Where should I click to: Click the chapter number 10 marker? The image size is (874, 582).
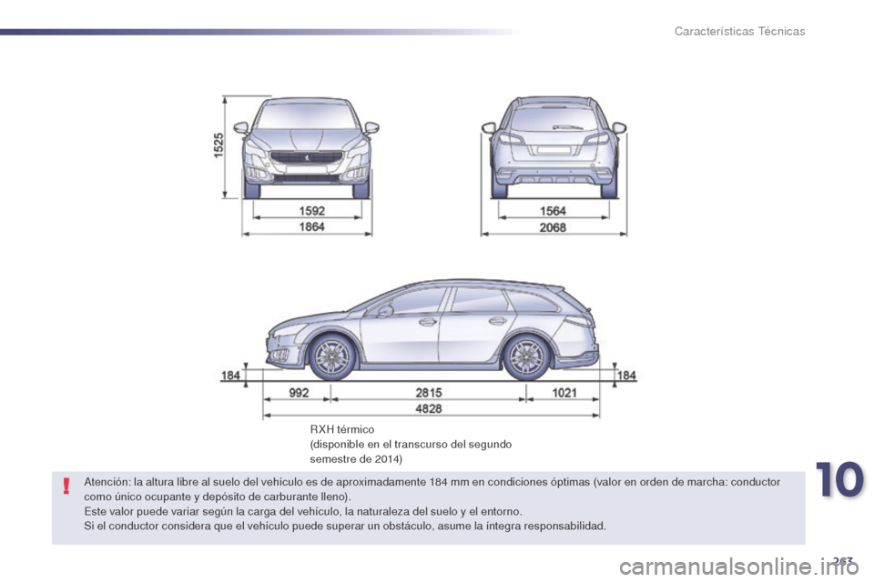pos(840,480)
